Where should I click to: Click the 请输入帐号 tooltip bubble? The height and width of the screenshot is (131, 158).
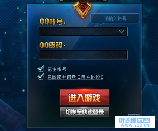pyautogui.click(x=115, y=18)
